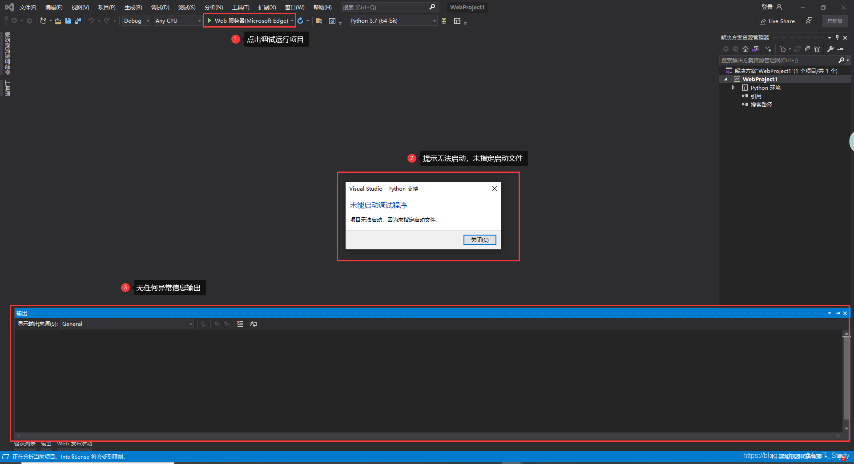Pin the Solution Explorer panel
This screenshot has width=854, height=464.
(x=837, y=38)
